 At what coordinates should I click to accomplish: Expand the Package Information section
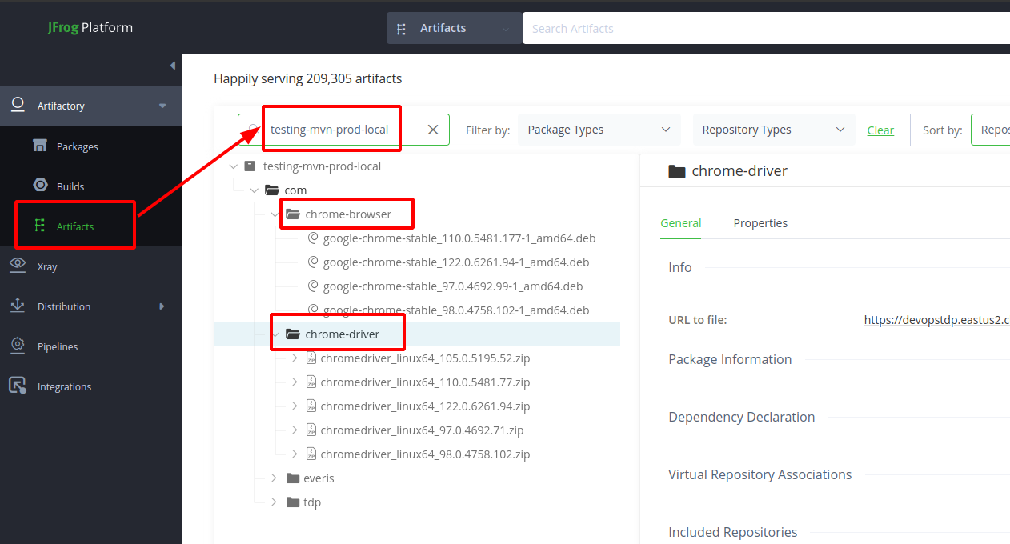pos(730,359)
